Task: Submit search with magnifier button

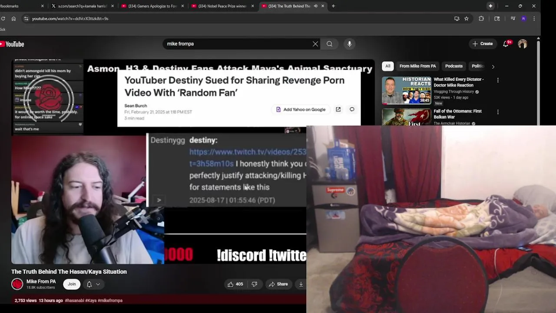Action: (330, 44)
